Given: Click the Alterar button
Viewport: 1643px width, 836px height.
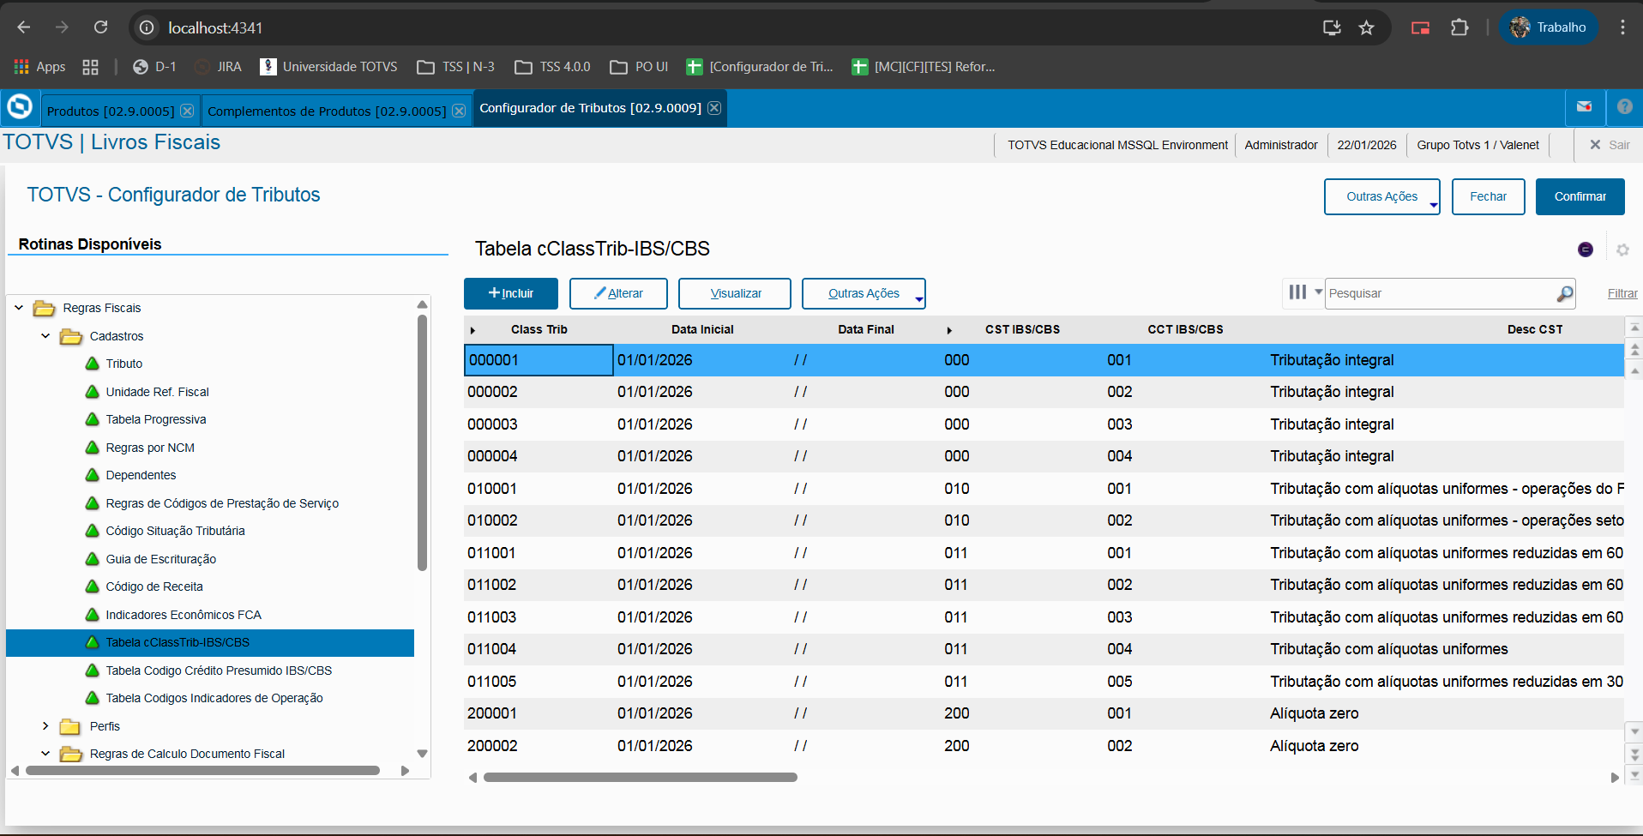Looking at the screenshot, I should tap(618, 293).
